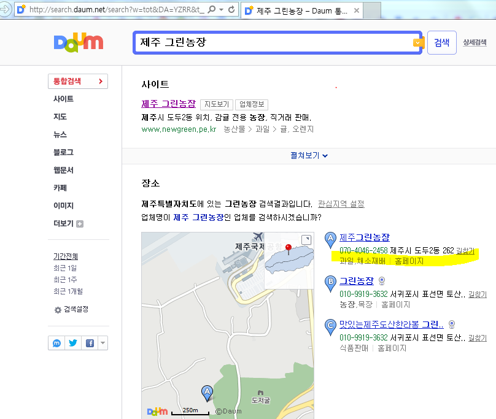Click the 업체정보 button
This screenshot has height=419, width=496.
tap(252, 104)
